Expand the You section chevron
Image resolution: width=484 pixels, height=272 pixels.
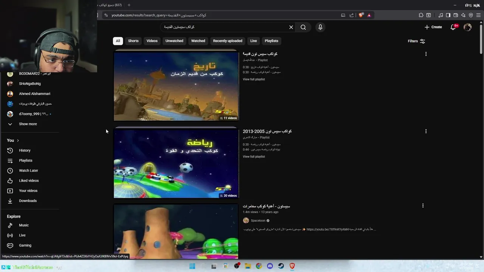pyautogui.click(x=18, y=141)
